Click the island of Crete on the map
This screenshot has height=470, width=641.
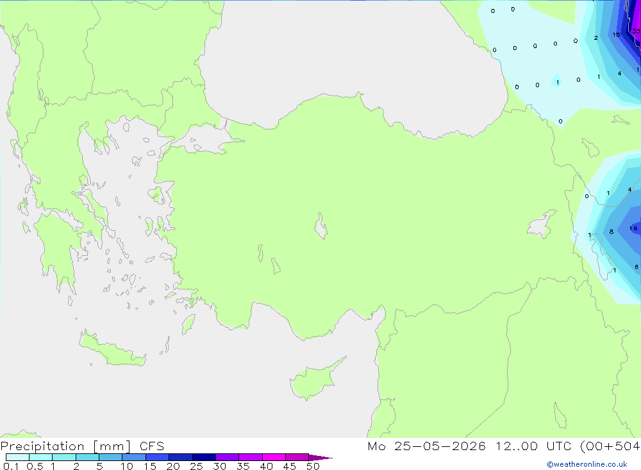pos(112,349)
